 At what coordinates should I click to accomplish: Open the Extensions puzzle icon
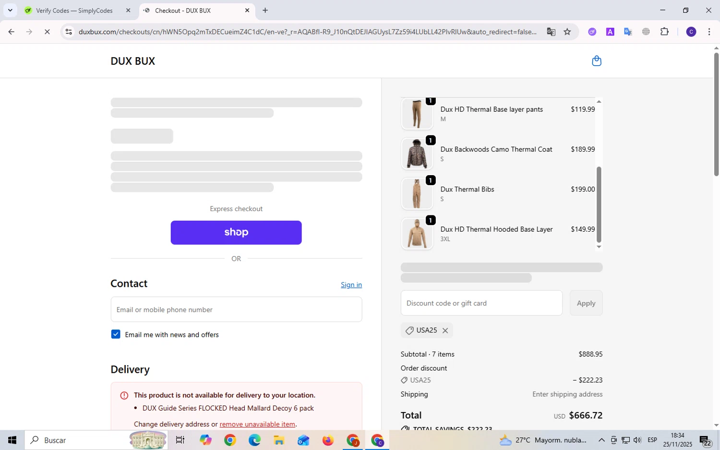click(664, 32)
